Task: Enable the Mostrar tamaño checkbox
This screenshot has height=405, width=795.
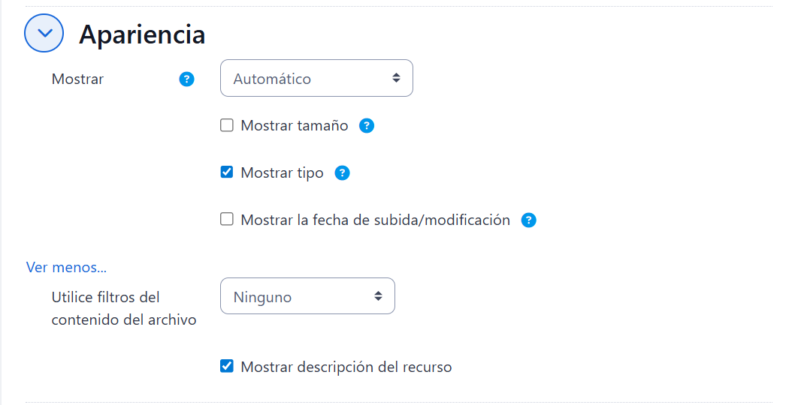Action: point(227,126)
